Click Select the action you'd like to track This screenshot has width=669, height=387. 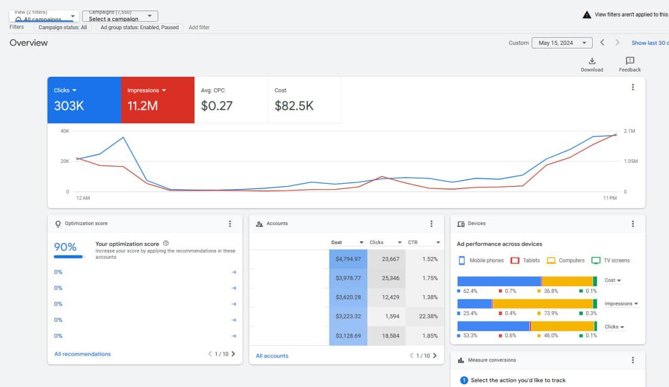point(518,380)
